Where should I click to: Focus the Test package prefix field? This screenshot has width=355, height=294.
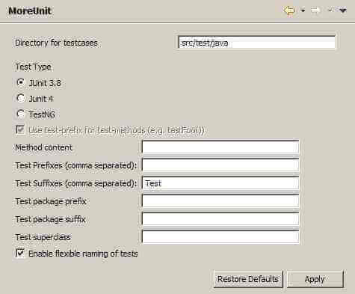point(220,201)
